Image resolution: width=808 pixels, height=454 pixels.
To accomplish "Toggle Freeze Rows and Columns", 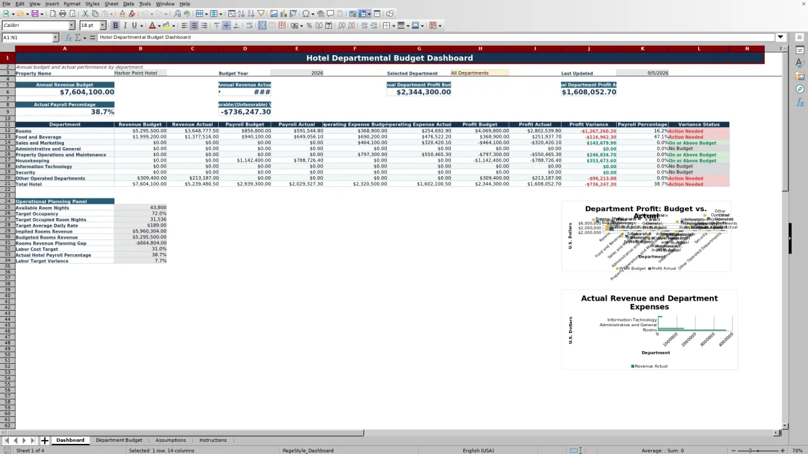I will click(x=362, y=13).
